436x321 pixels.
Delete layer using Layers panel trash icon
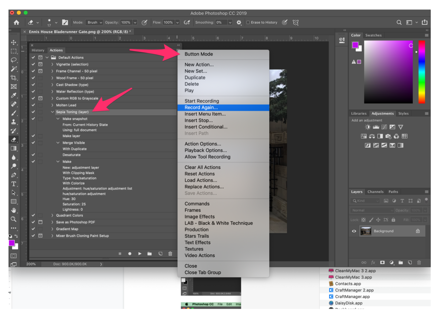pos(419,262)
